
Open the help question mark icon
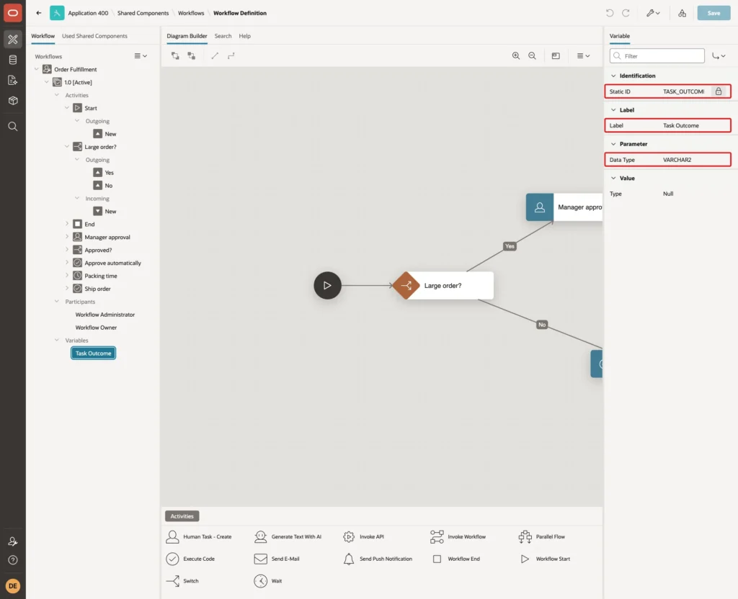click(13, 560)
